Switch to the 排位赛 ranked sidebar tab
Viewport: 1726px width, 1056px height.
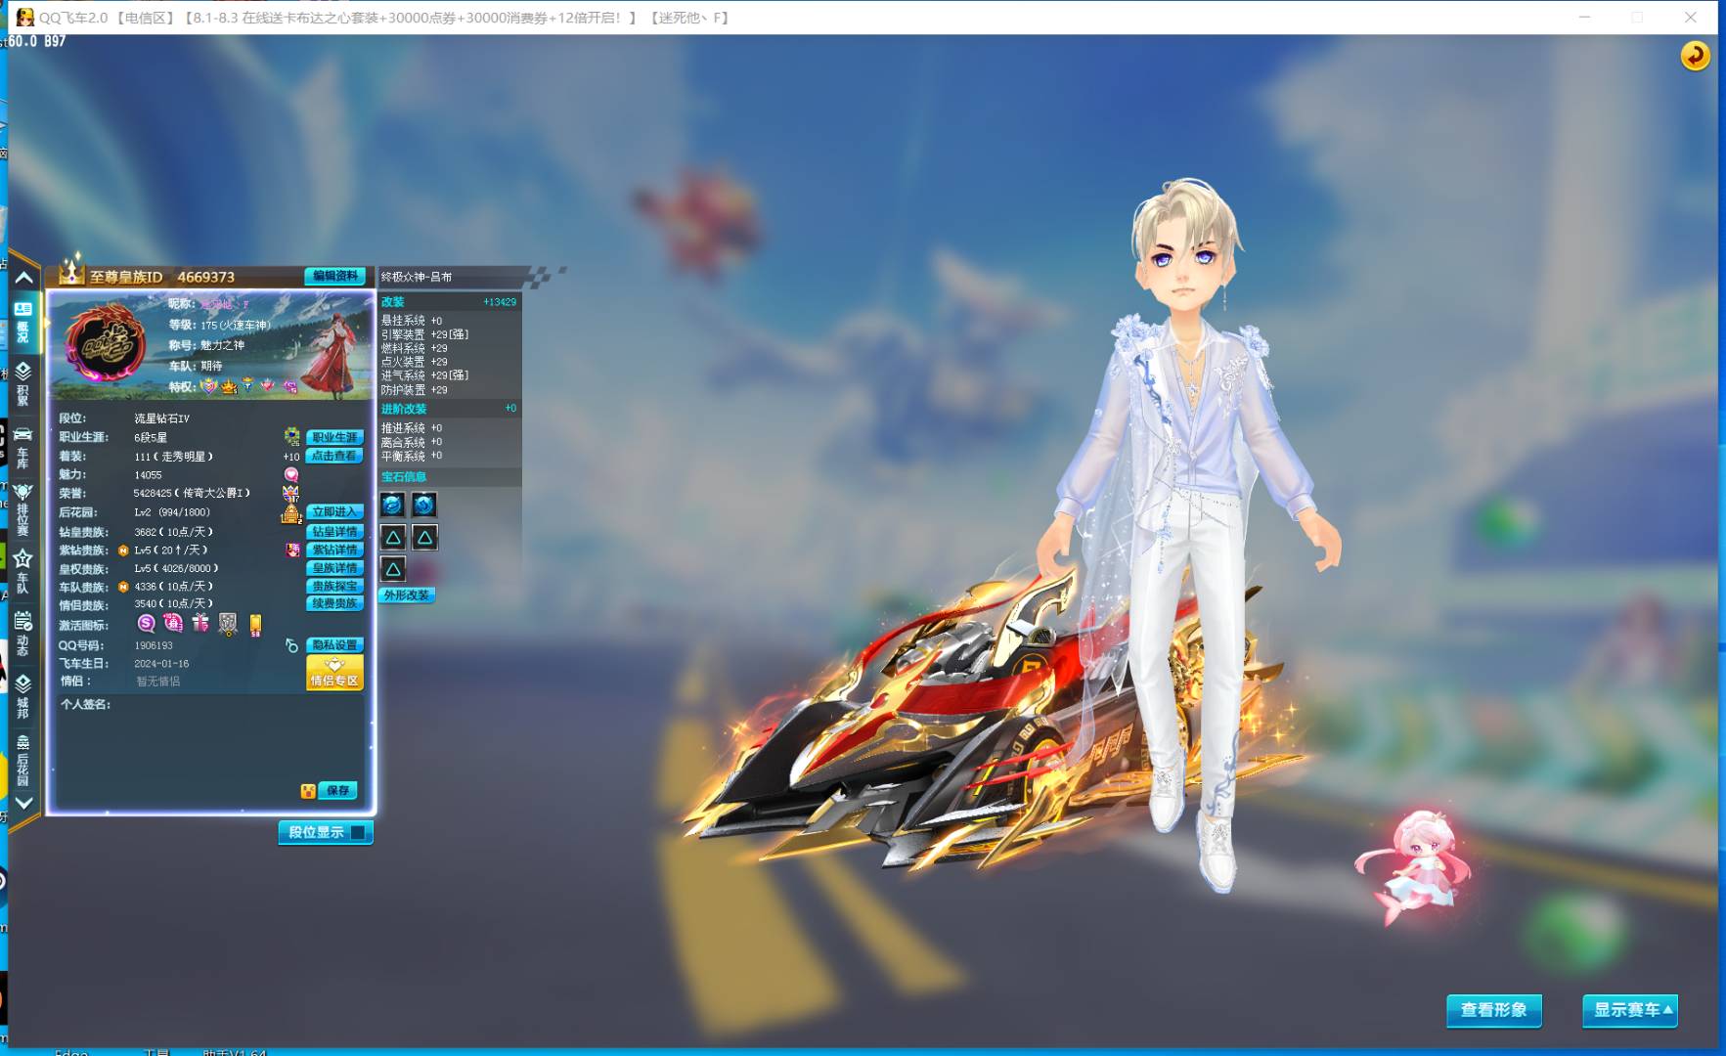22,508
